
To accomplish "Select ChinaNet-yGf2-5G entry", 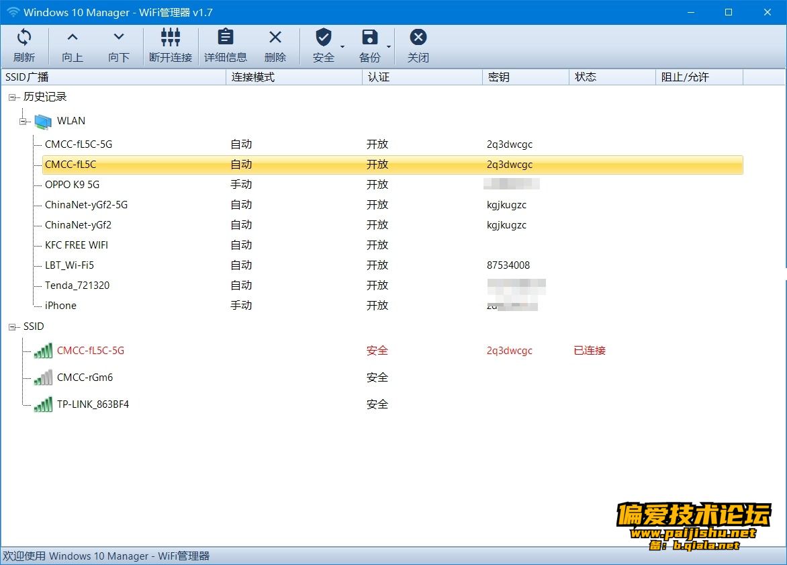I will [x=87, y=204].
